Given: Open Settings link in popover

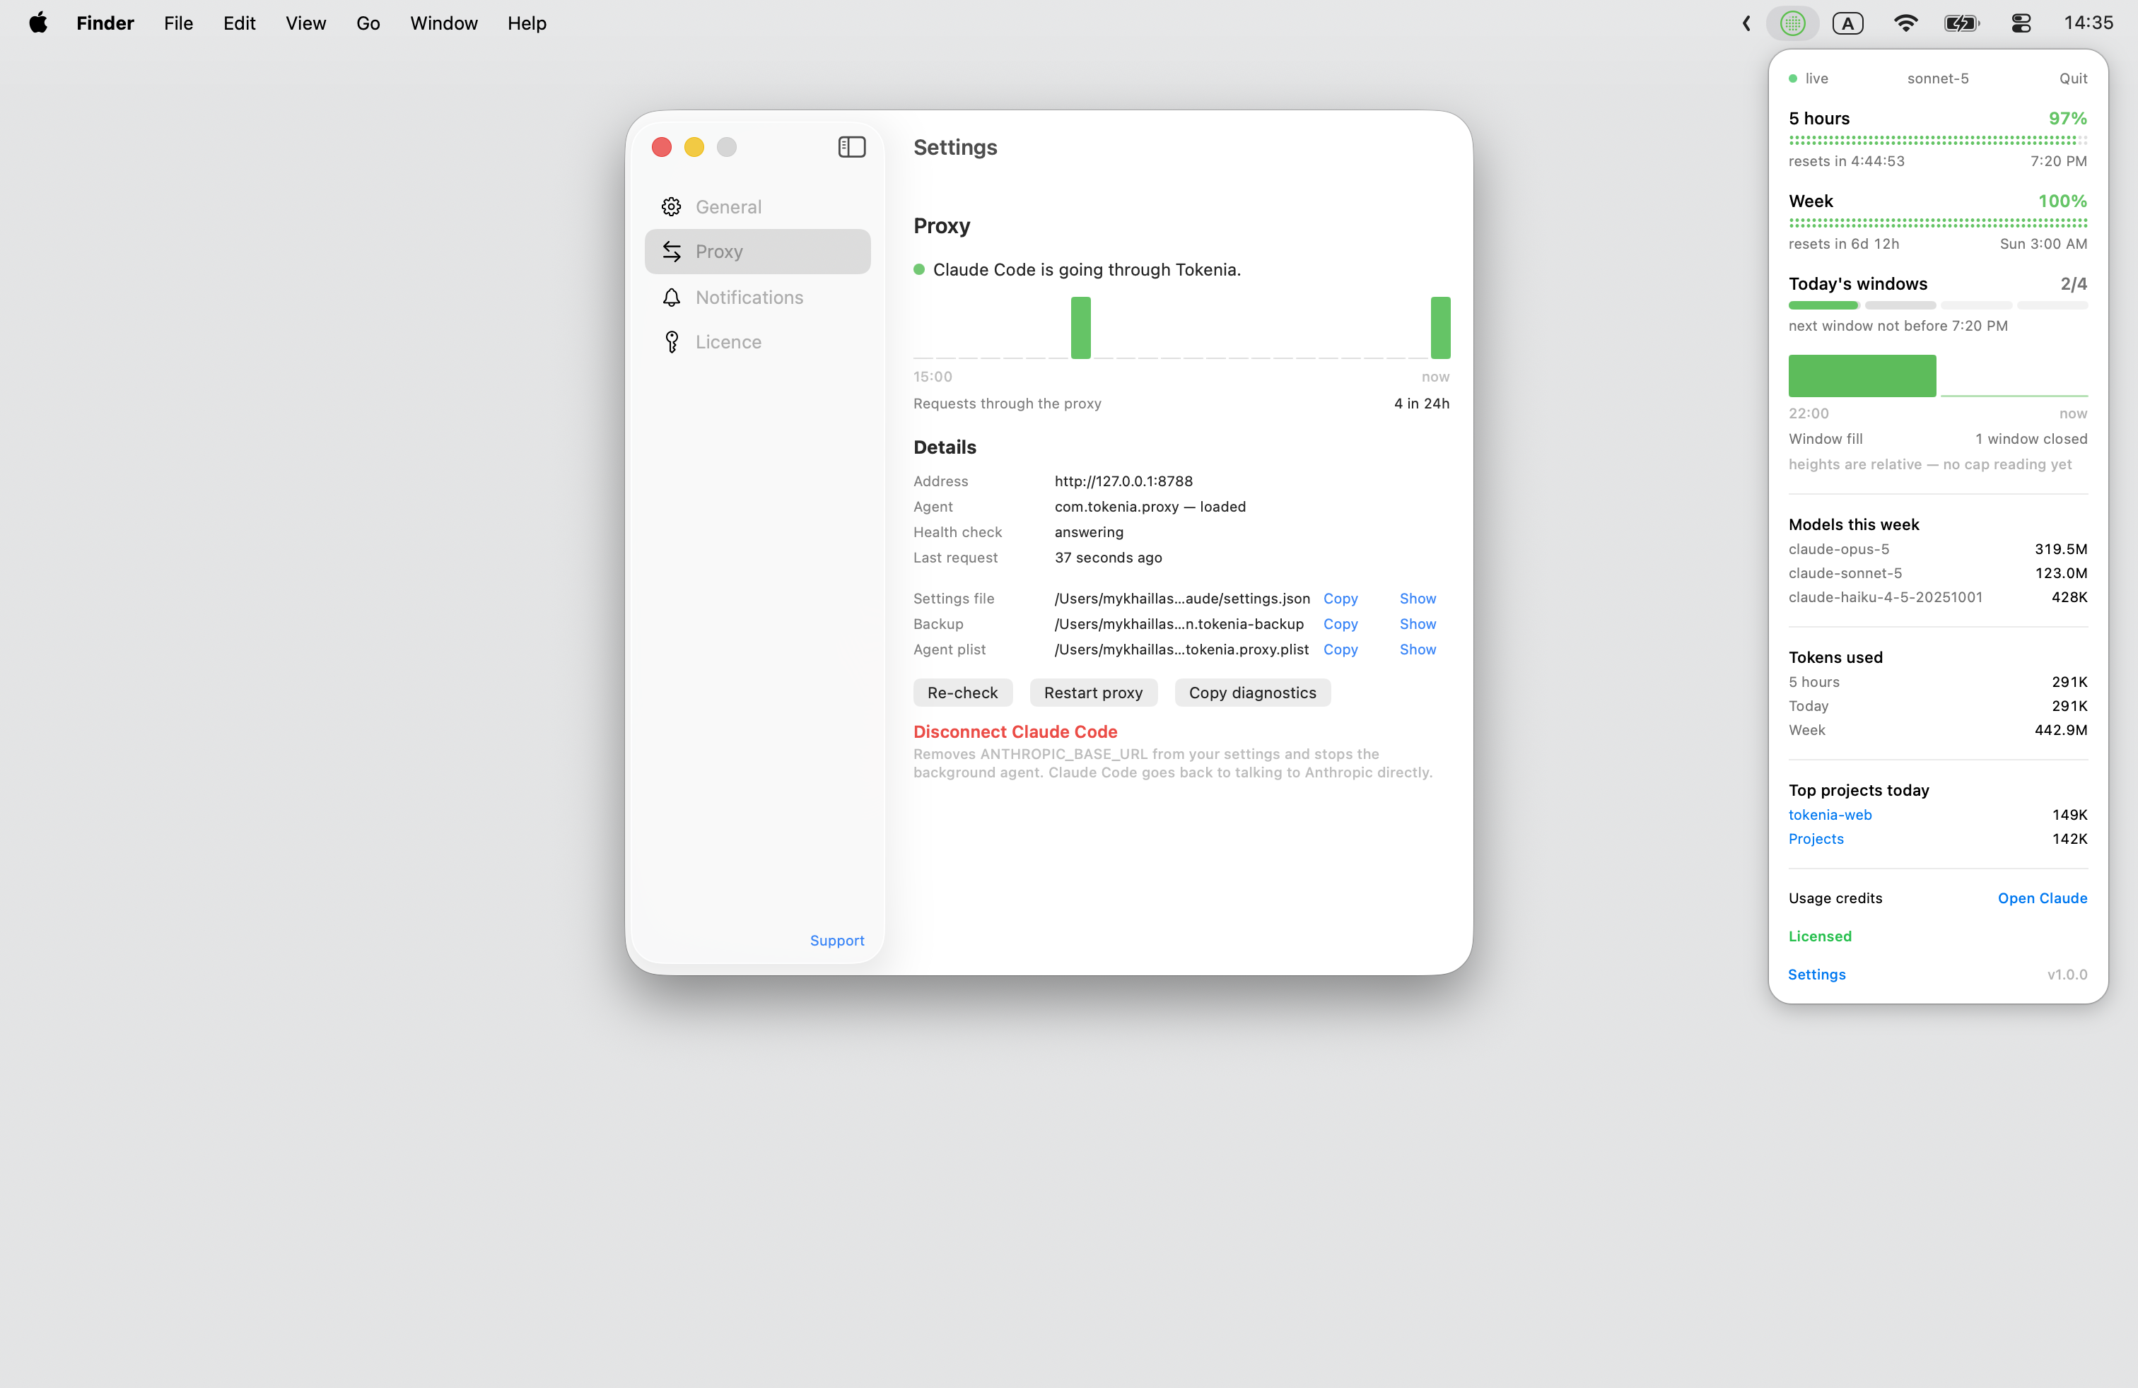Looking at the screenshot, I should (1816, 974).
